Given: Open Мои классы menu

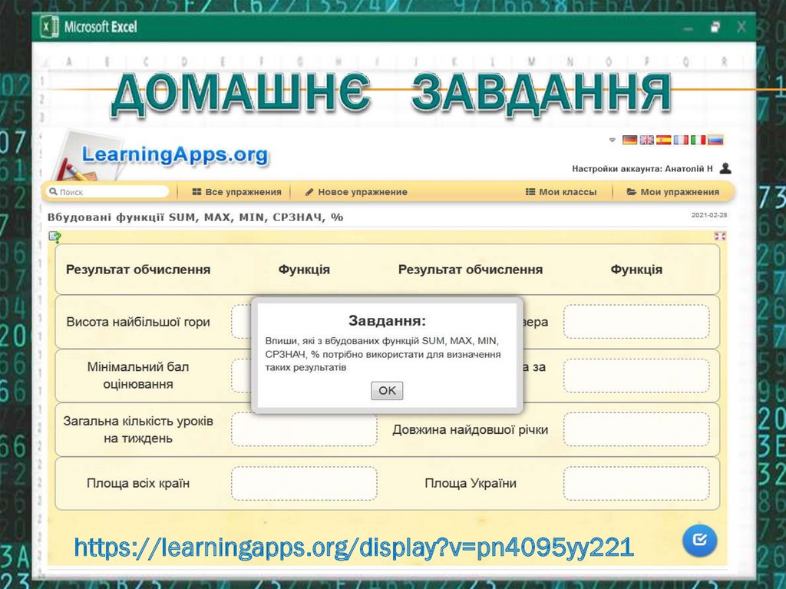Looking at the screenshot, I should click(561, 192).
